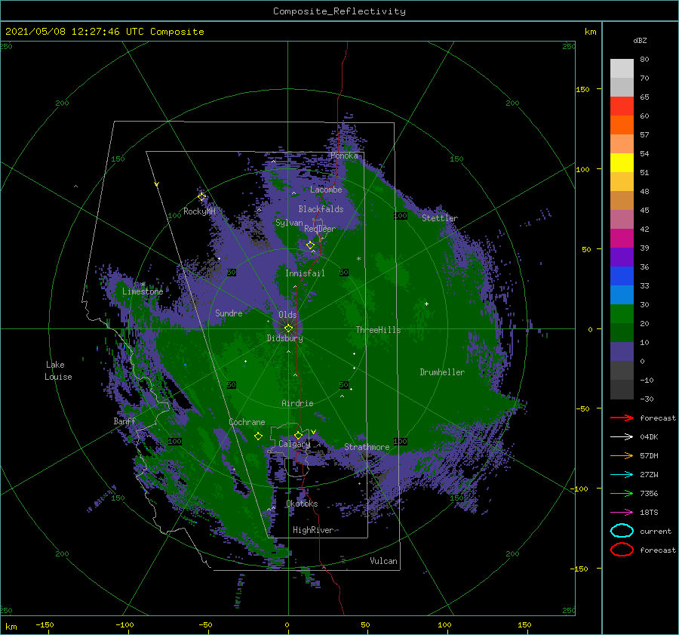
Task: Click the asterisk marker above Limestone
Action: tap(143, 285)
